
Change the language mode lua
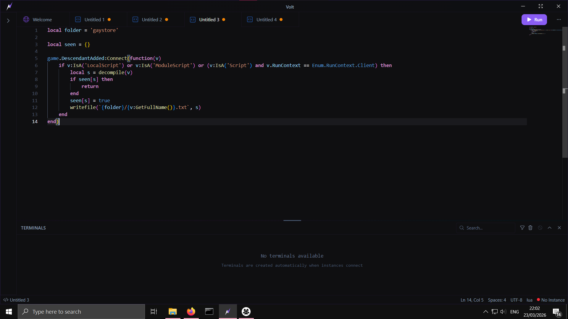tap(529, 300)
